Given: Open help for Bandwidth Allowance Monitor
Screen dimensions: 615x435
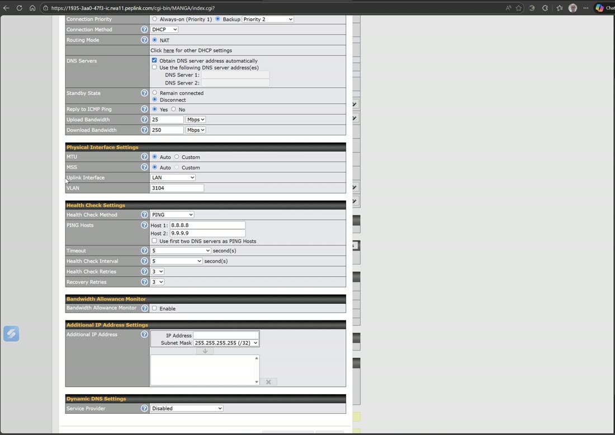Looking at the screenshot, I should 144,308.
